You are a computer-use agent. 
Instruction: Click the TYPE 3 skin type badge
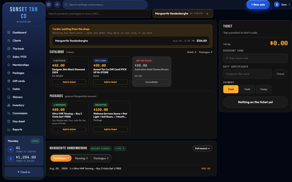(x=120, y=149)
